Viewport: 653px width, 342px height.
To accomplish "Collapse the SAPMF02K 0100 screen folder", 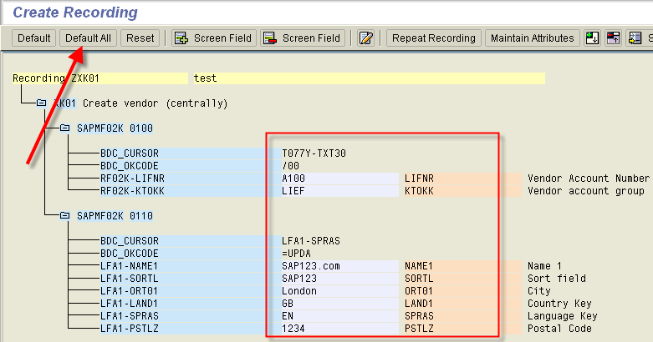I will click(x=64, y=128).
